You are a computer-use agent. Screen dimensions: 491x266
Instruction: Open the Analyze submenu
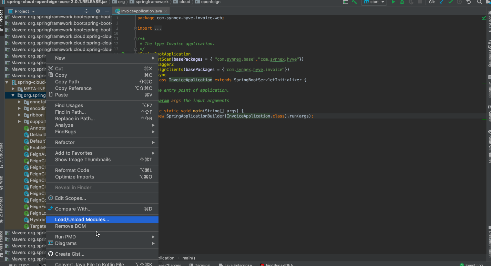click(x=102, y=125)
